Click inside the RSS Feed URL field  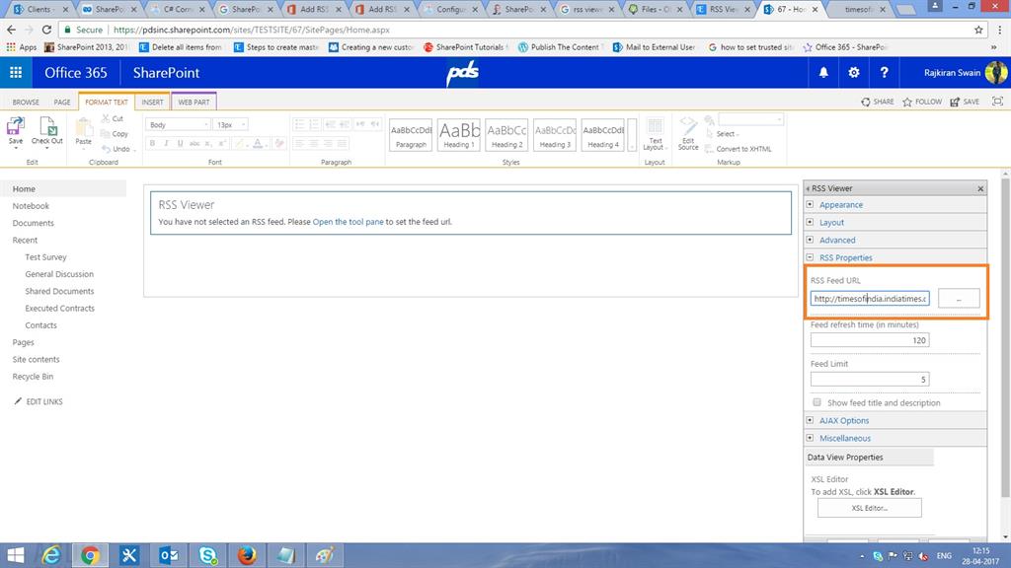pyautogui.click(x=867, y=298)
